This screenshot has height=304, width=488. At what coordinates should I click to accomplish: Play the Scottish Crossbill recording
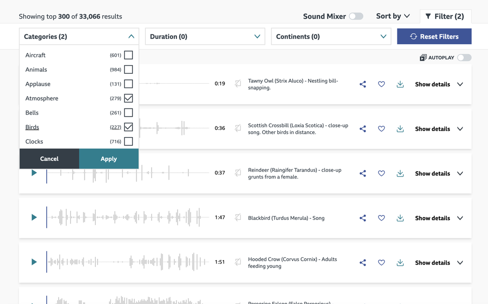[x=34, y=128]
